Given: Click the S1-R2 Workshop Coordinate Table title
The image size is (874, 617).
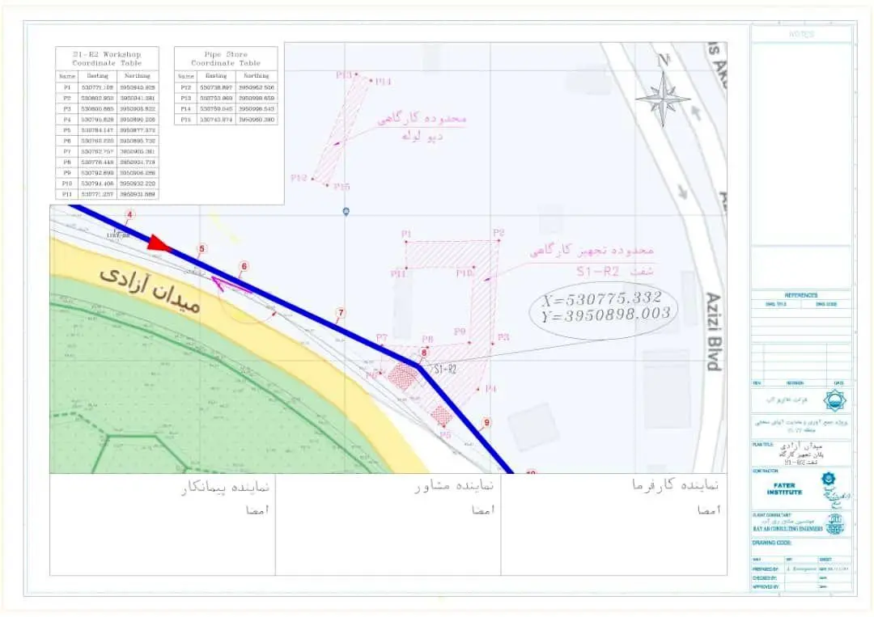Looking at the screenshot, I should pos(107,58).
